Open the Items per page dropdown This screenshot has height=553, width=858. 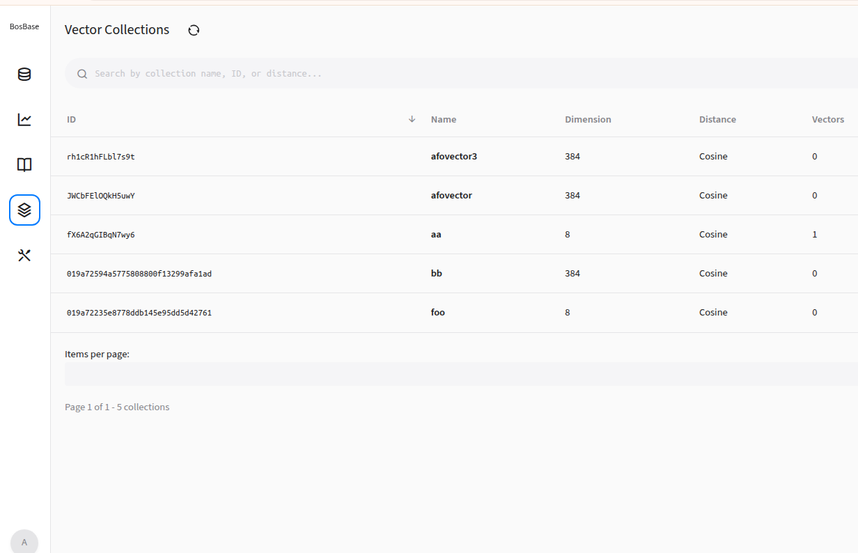click(x=461, y=374)
